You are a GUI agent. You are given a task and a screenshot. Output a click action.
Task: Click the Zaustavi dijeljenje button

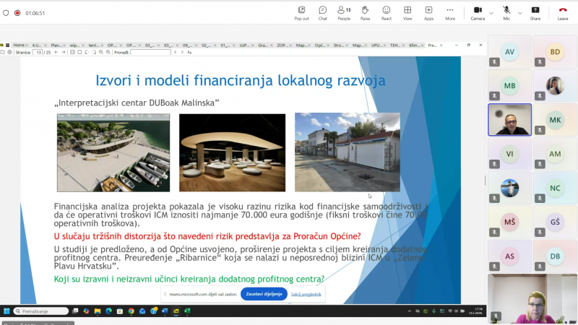263,294
